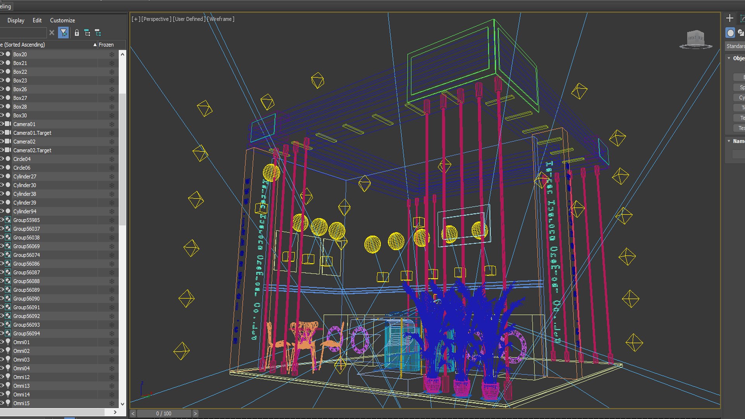Click the second hierarchy tree icon
This screenshot has width=745, height=419.
point(98,33)
